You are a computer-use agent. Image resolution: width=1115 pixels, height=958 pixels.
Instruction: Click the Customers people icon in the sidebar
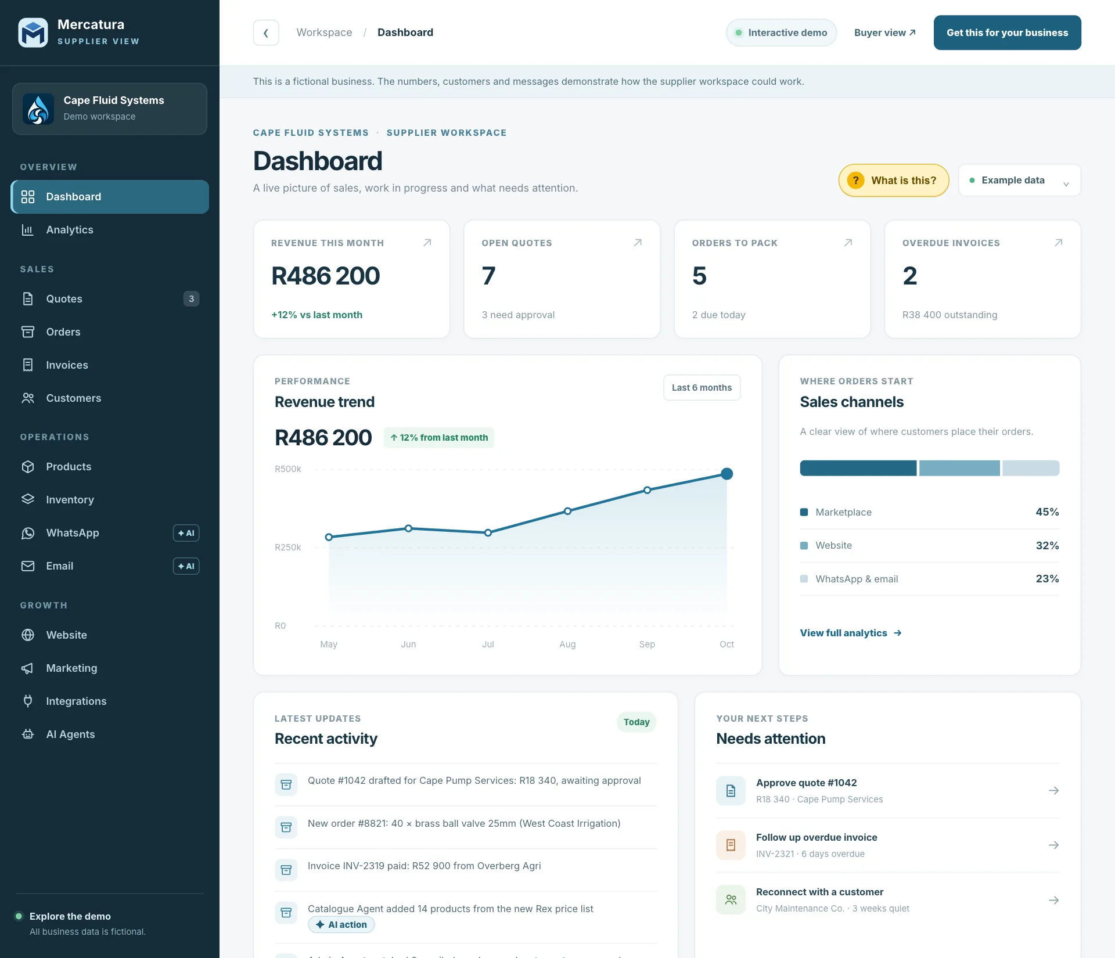pos(28,398)
